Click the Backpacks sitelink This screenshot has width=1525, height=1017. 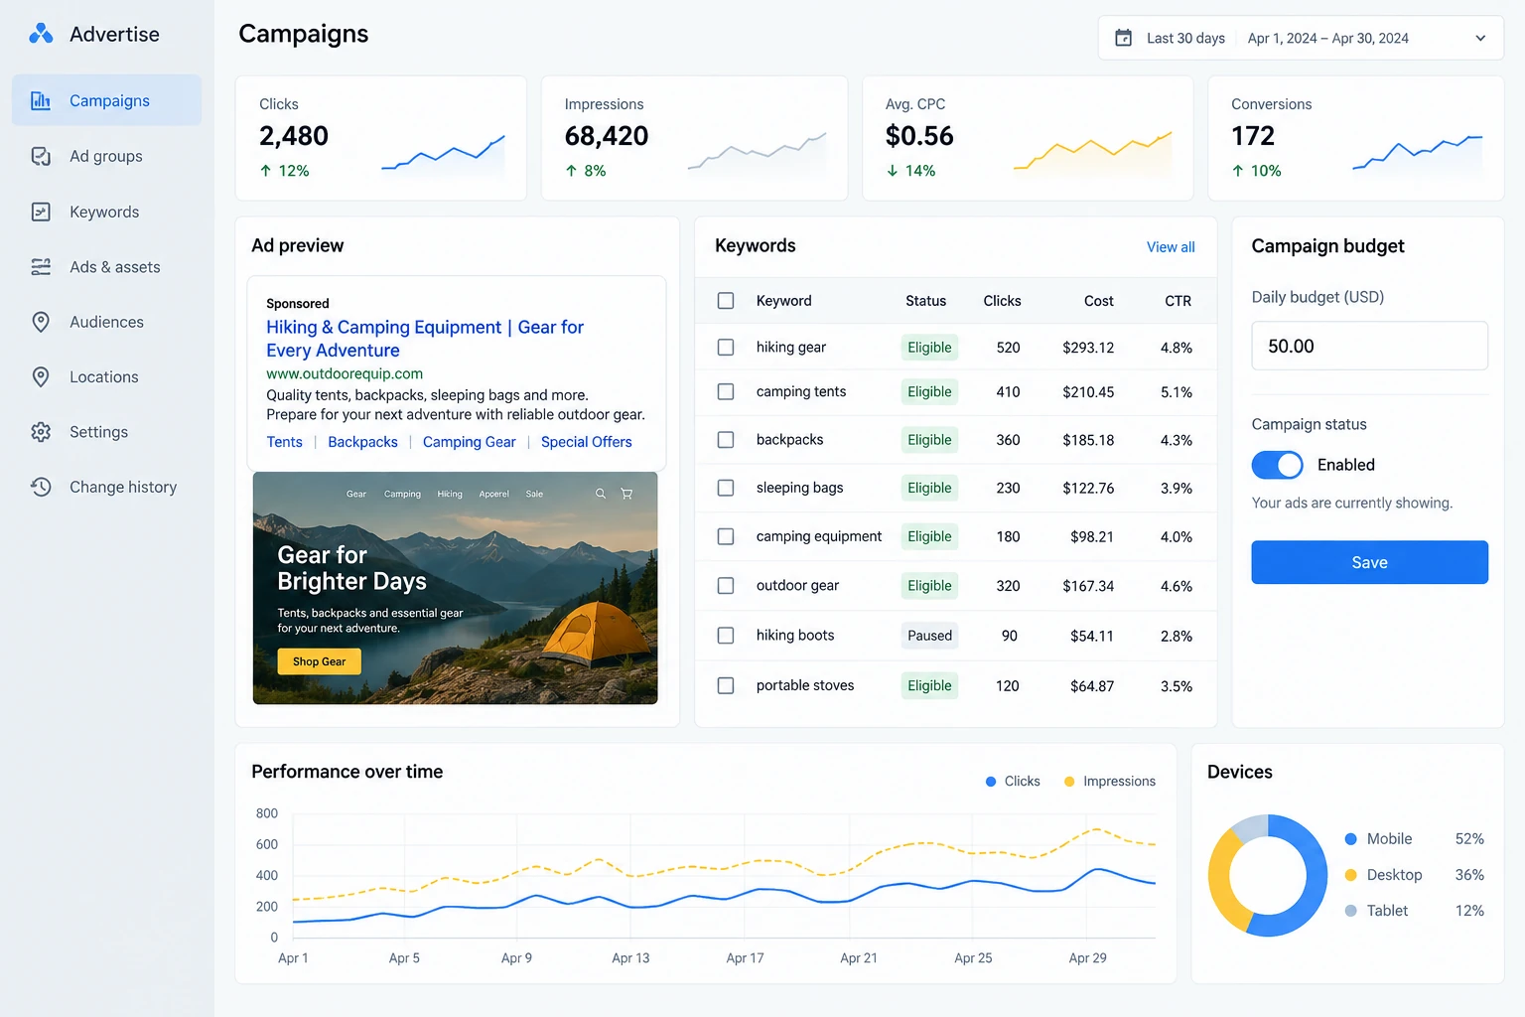pyautogui.click(x=362, y=442)
